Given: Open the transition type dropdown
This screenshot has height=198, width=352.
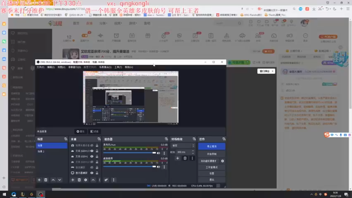Looking at the screenshot, I should click(x=183, y=146).
